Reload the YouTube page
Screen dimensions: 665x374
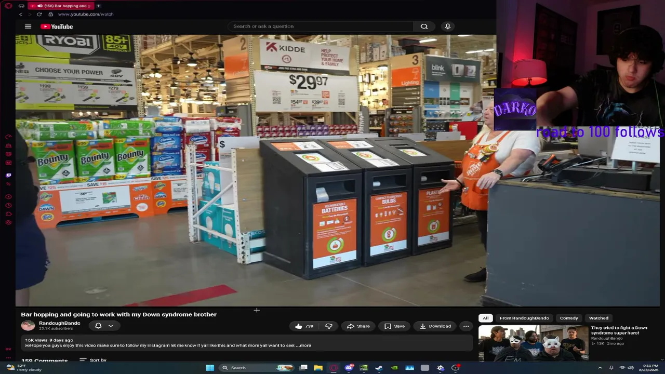click(39, 14)
